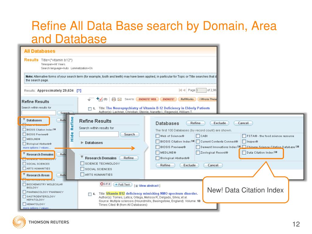
Task: Click I Wrote These button
Action: [x=207, y=99]
